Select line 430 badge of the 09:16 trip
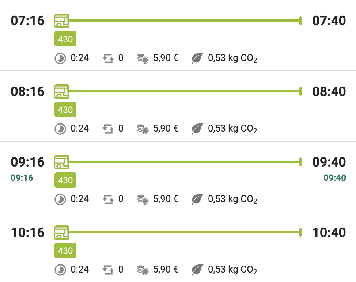 tap(65, 180)
